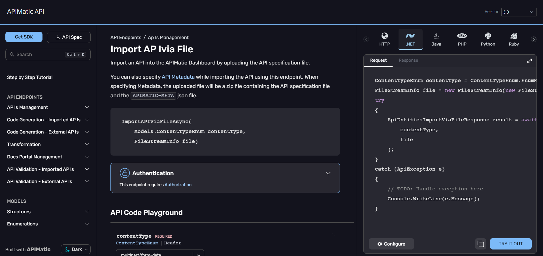Viewport: 543px width, 256px height.
Task: Click the Get SDK button
Action: tap(24, 37)
